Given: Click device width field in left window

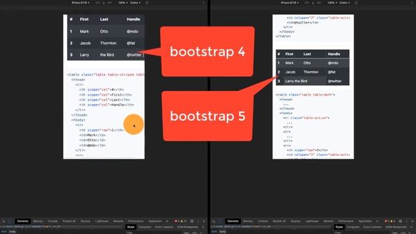Looking at the screenshot, I should pyautogui.click(x=97, y=3).
